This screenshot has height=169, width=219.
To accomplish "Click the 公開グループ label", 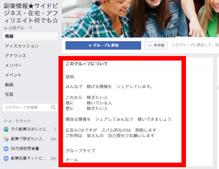I will 20,28.
